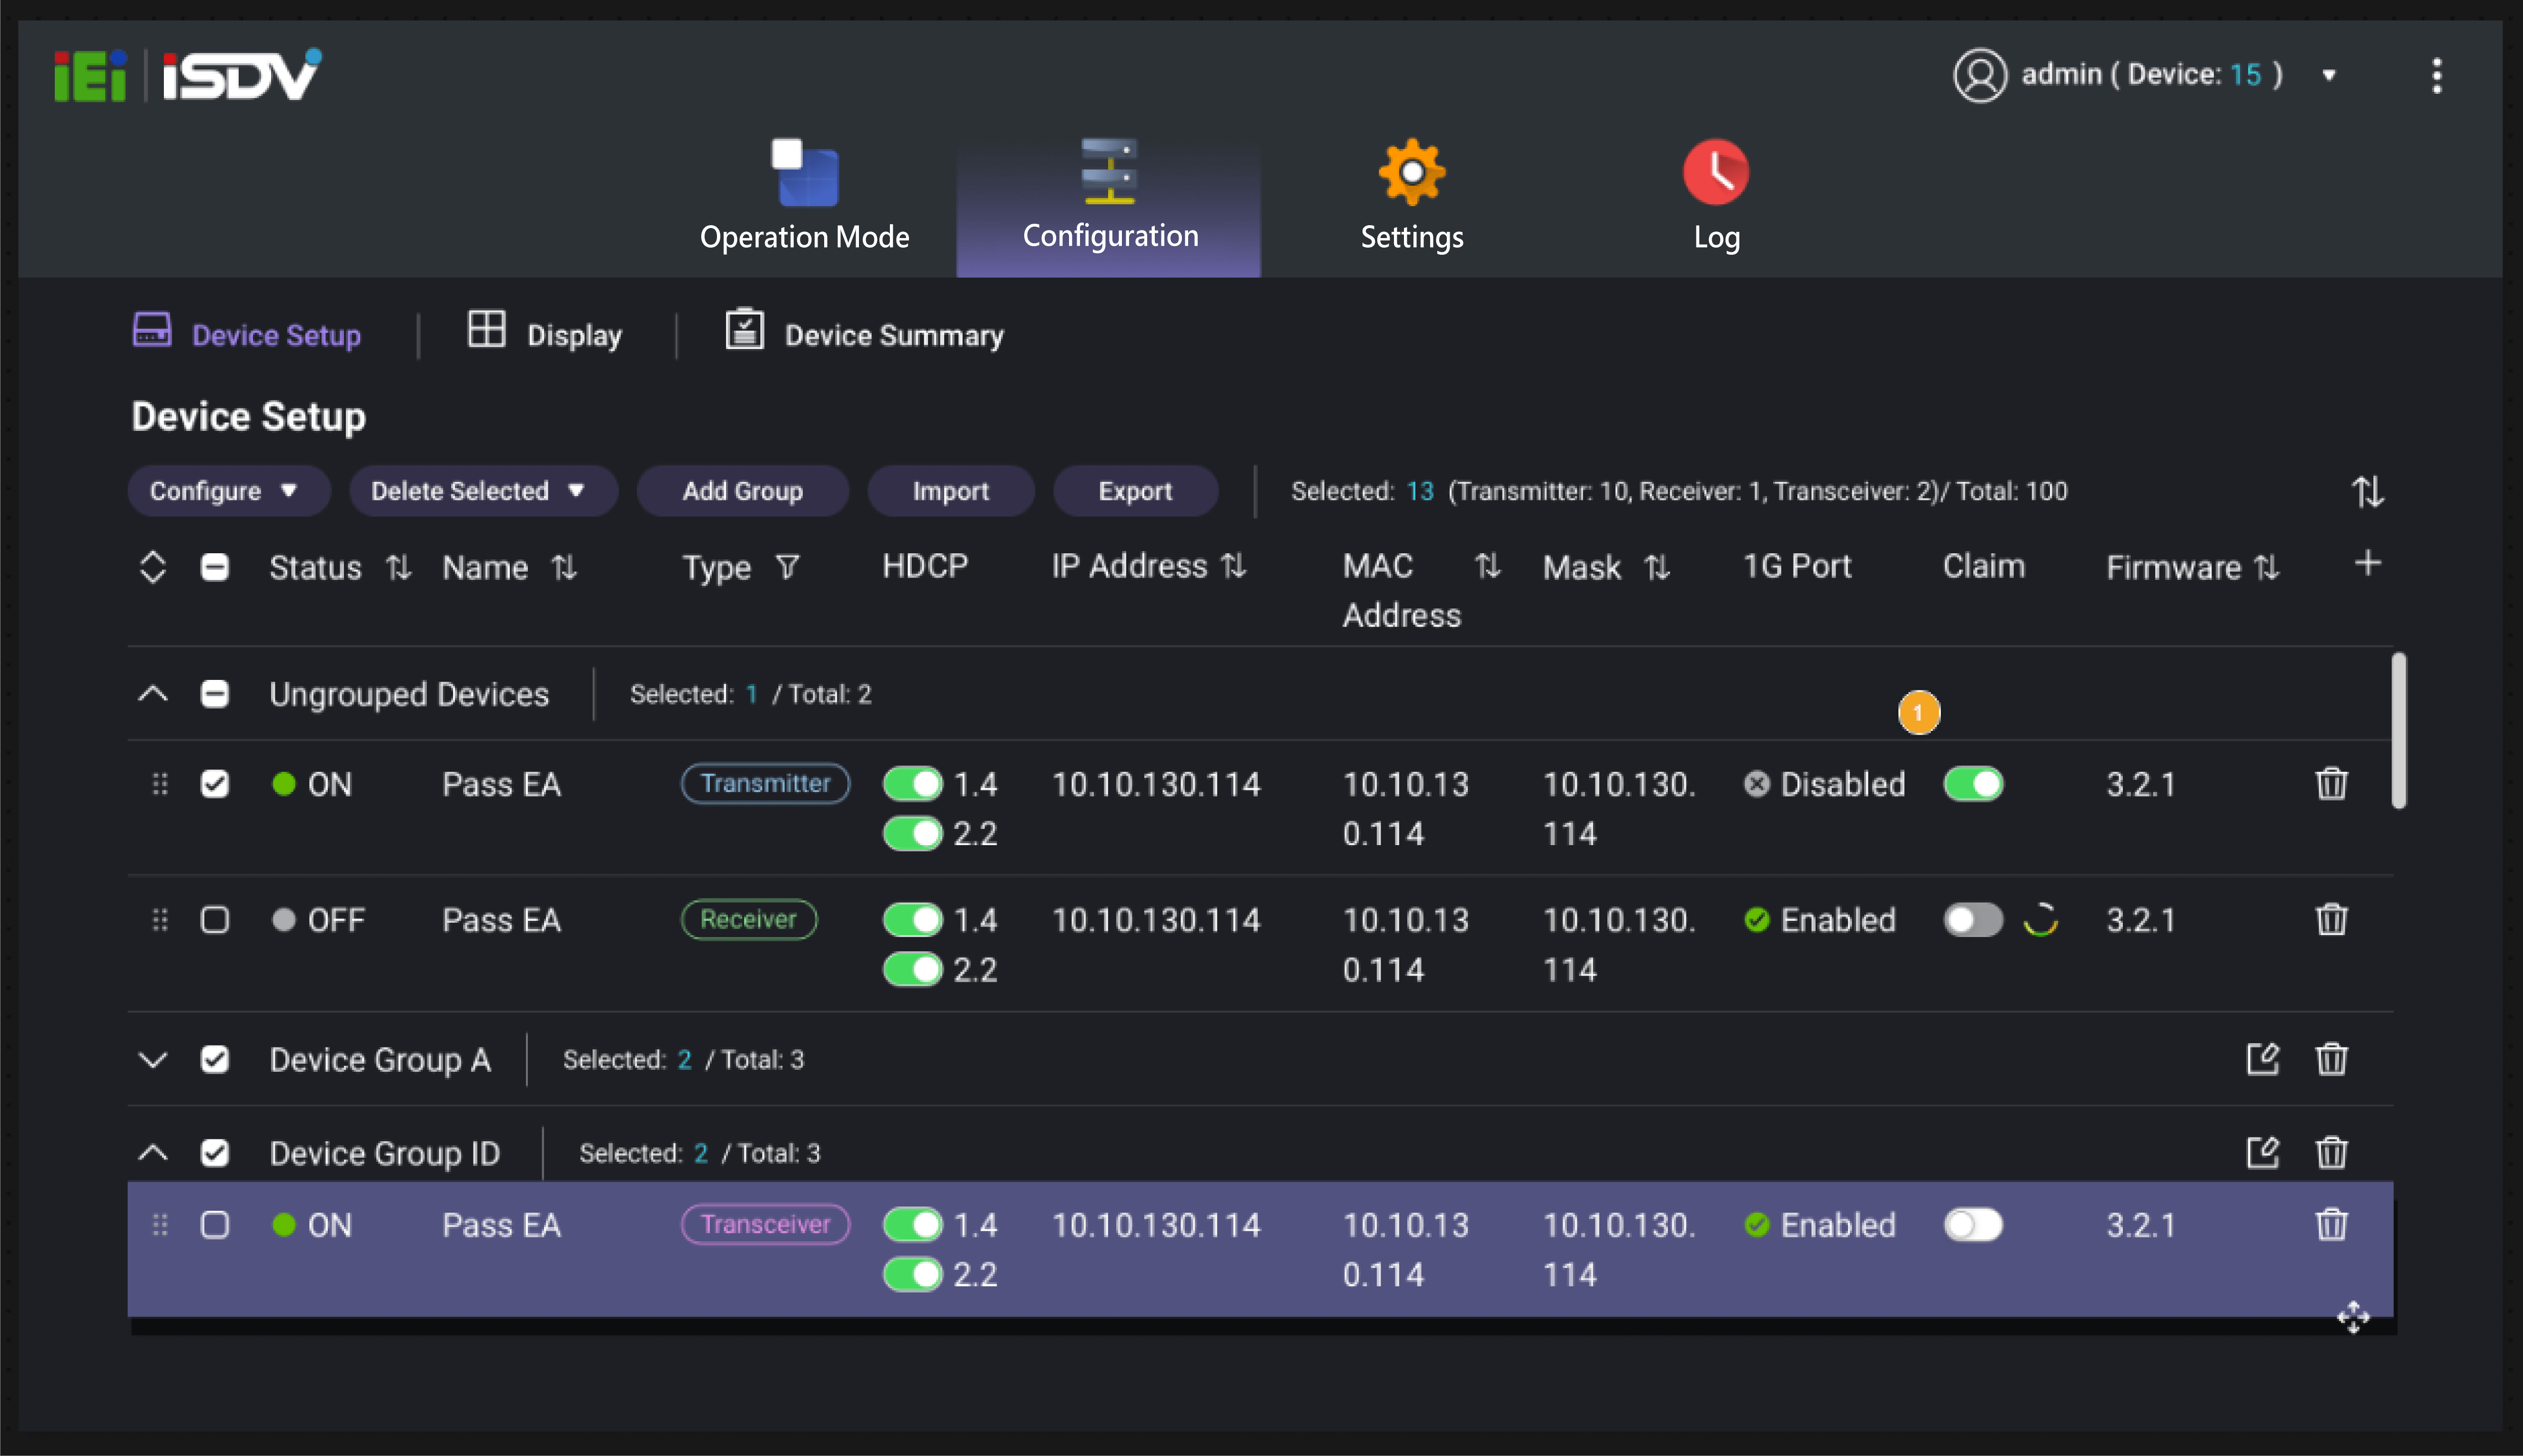Toggle the Claim switch for Pass EA Transmitter
The height and width of the screenshot is (1456, 2523).
click(1975, 783)
